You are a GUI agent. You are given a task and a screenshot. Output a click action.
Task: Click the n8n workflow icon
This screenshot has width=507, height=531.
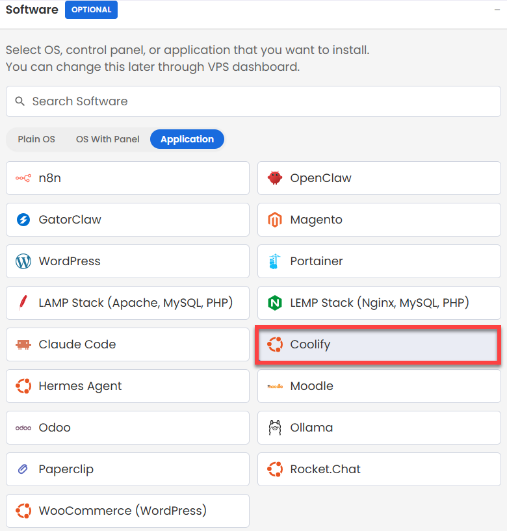(23, 178)
